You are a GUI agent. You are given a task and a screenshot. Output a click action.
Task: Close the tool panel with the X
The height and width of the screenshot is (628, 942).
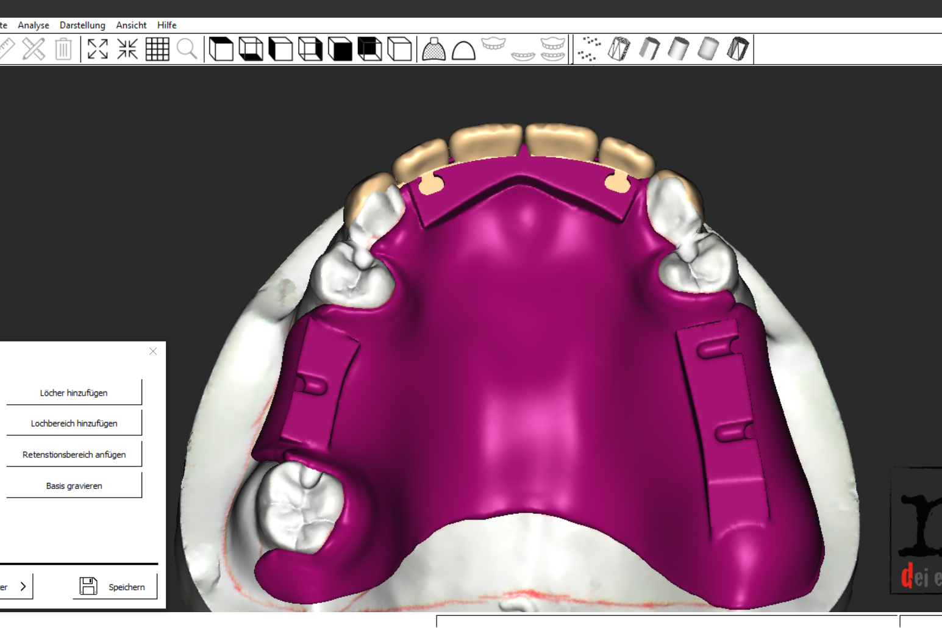(153, 351)
